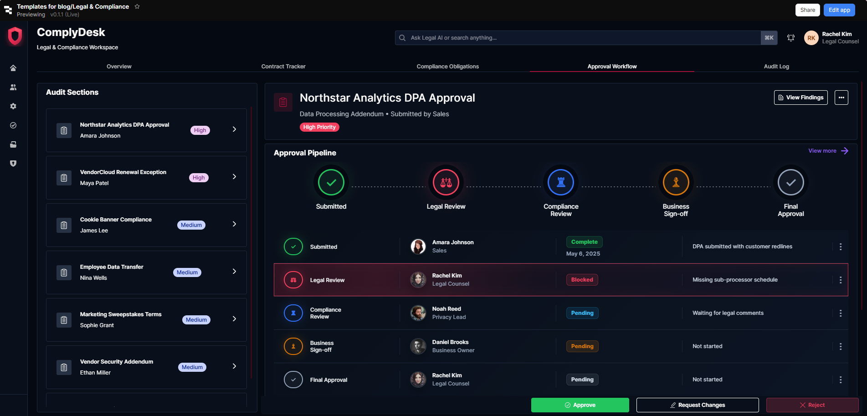Open the notifications bell

click(x=791, y=38)
